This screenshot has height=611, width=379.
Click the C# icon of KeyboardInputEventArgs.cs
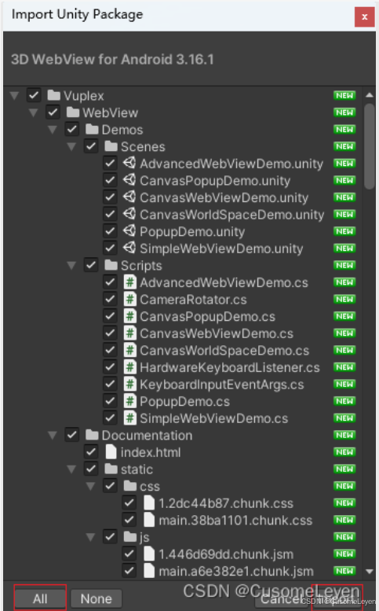129,385
